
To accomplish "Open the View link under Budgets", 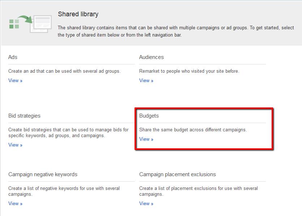I will tap(146, 139).
